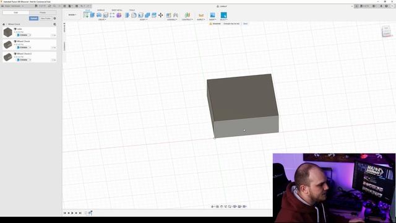The height and width of the screenshot is (223, 396).
Task: Open the Insert group dropdown
Action: coord(212,19)
